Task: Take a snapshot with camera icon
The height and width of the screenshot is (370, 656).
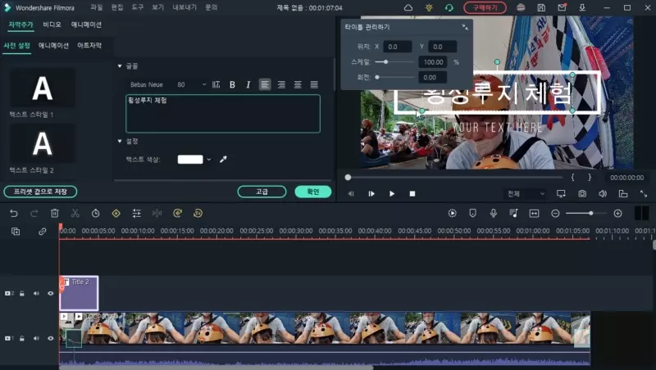Action: [x=582, y=193]
